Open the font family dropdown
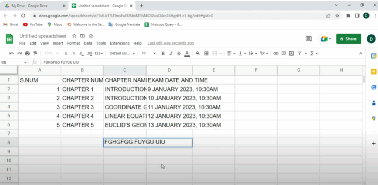This screenshot has width=378, height=185. coord(123,54)
